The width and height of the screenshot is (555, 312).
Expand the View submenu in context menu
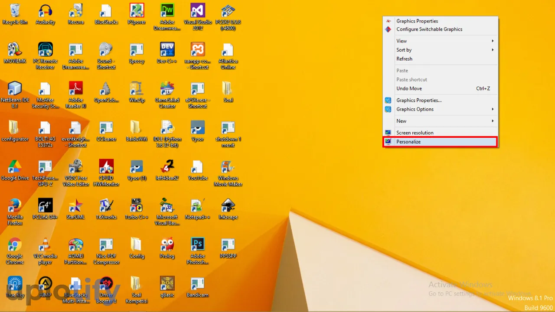(x=440, y=41)
